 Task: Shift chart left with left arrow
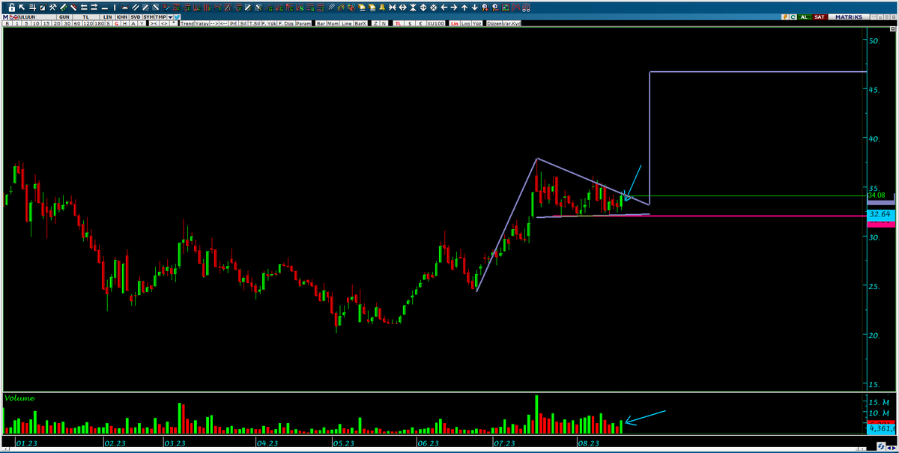pyautogui.click(x=444, y=7)
